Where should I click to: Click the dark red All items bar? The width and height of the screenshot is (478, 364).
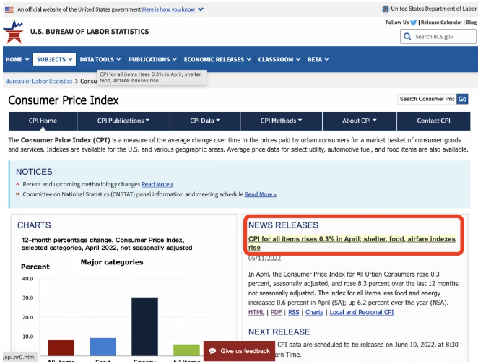(61, 348)
